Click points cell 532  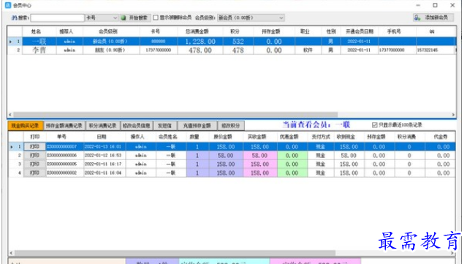pyautogui.click(x=238, y=42)
